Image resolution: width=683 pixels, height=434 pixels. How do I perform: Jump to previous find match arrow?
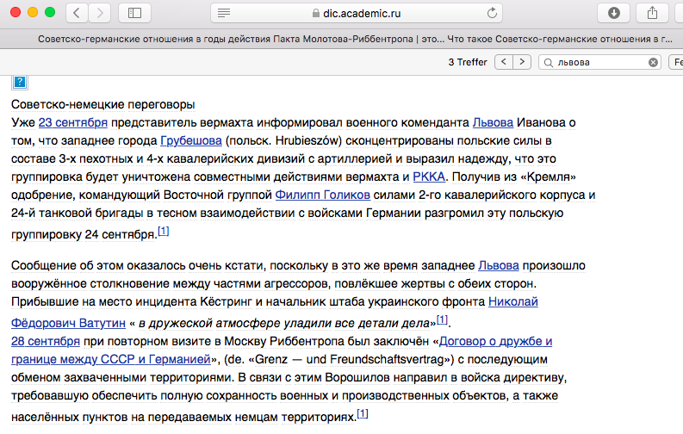tap(504, 62)
